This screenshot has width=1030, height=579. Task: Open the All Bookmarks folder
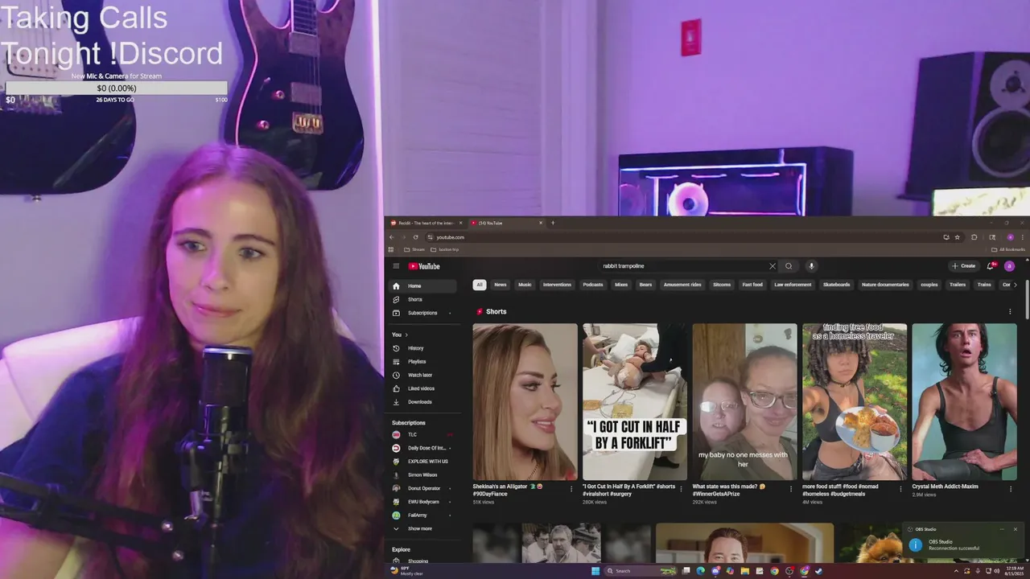pyautogui.click(x=1008, y=249)
